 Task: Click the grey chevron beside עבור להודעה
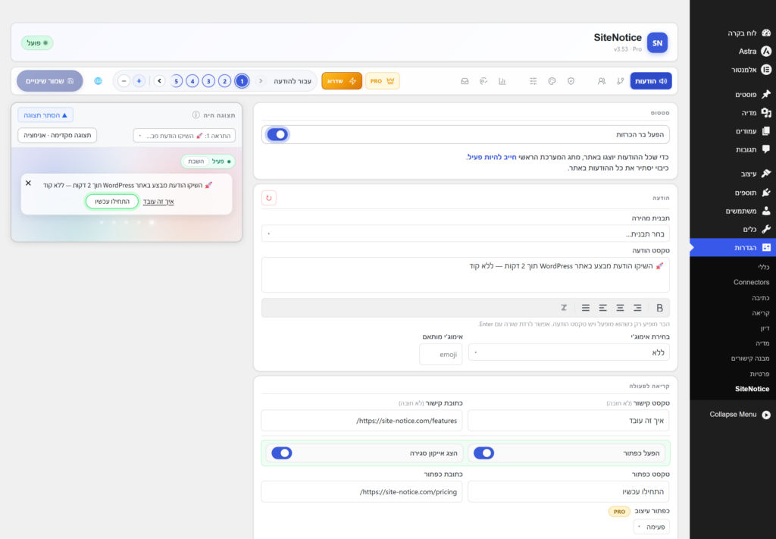coord(261,80)
